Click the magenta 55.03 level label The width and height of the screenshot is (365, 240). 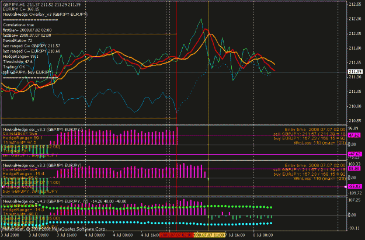[x=354, y=169]
